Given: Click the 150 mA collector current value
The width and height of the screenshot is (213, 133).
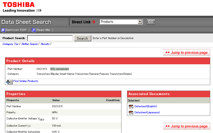Looking at the screenshot, I should [x=56, y=126].
